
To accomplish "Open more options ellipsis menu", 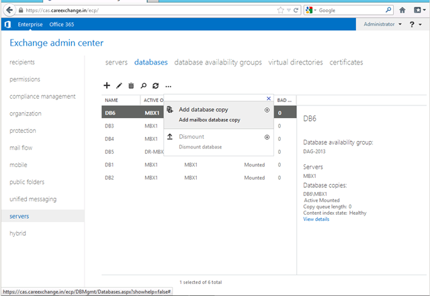I will pos(168,87).
